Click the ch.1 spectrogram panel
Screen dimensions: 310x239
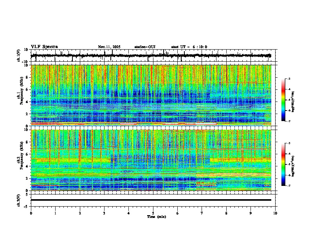(151, 95)
